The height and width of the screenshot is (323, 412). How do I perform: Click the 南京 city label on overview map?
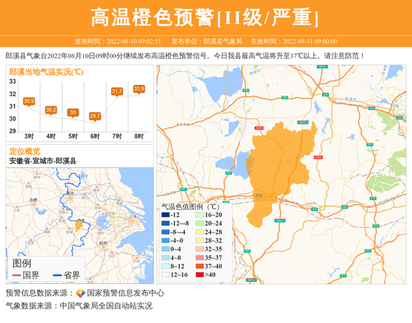70,193
